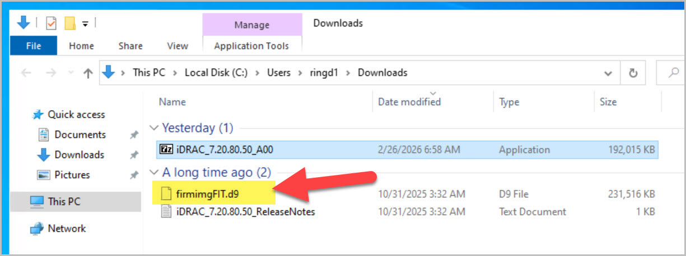Screen dimensions: 686x256
Task: Open the Customize Quick Access Toolbar dropdown
Action: point(86,23)
